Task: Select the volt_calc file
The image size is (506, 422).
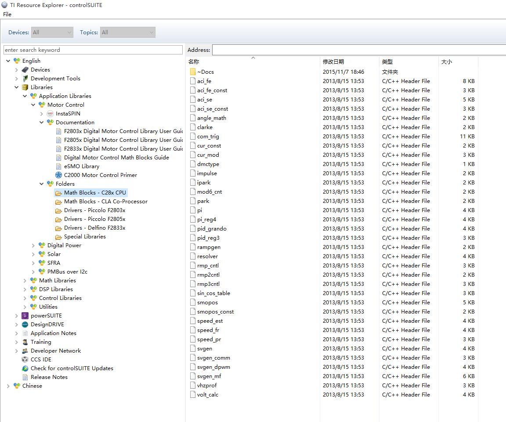Action: pos(207,395)
